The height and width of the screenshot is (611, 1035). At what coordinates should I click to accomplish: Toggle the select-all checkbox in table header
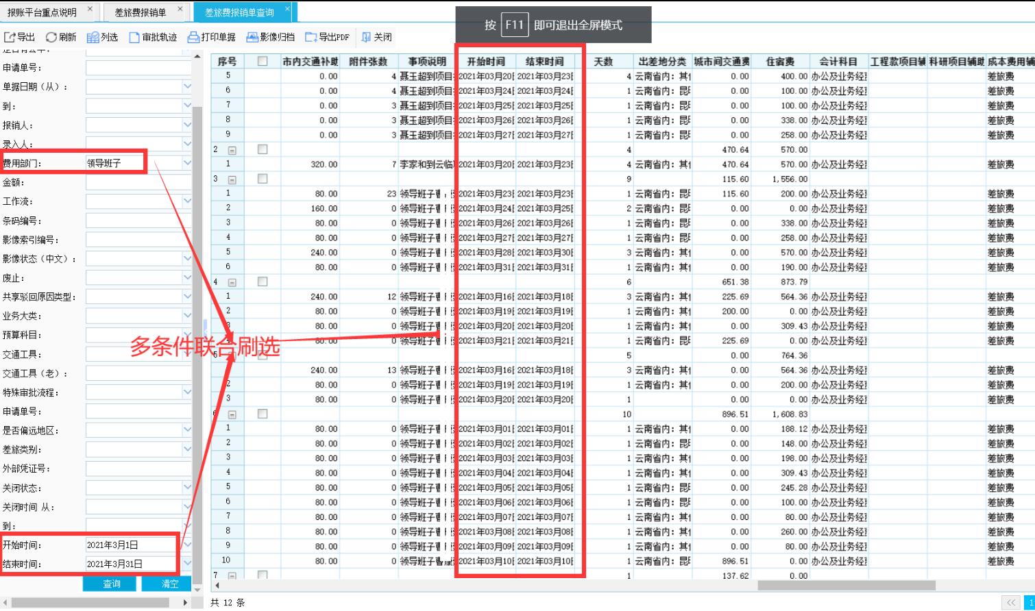click(x=262, y=61)
